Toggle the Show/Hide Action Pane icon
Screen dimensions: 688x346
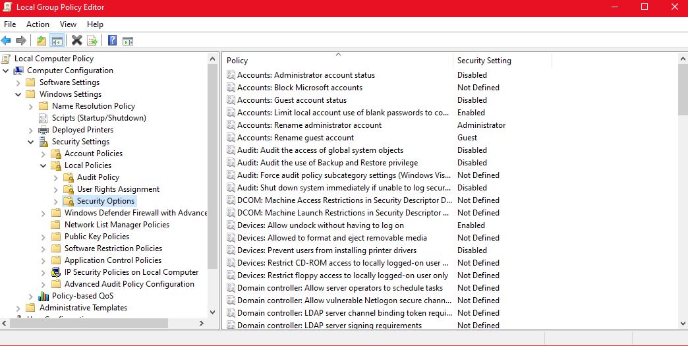(x=128, y=41)
